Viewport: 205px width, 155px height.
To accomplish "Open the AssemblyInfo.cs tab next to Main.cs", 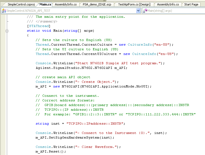I will coord(66,4).
